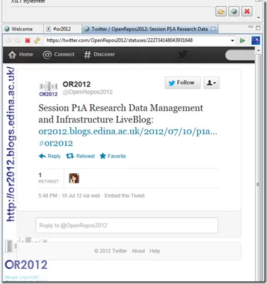The width and height of the screenshot is (267, 284).
Task: Expand the user actions dropdown next to Follow
Action: point(211,83)
